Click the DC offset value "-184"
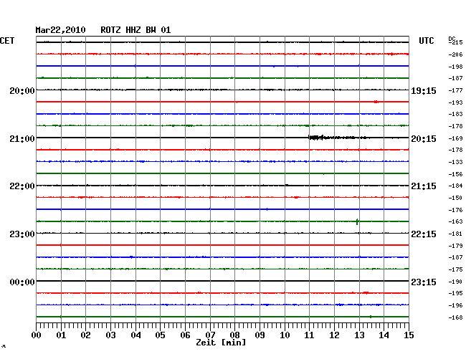Screen dimensions: 466x354 (x=455, y=186)
